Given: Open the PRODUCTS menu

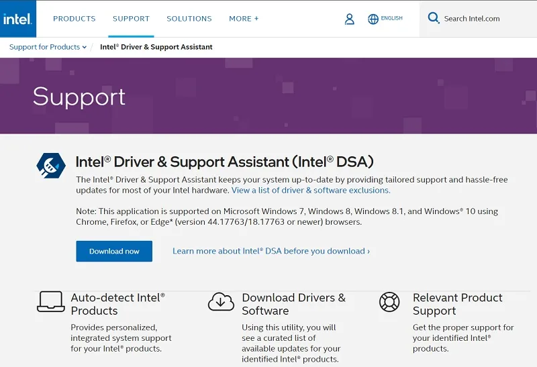Looking at the screenshot, I should pos(75,19).
